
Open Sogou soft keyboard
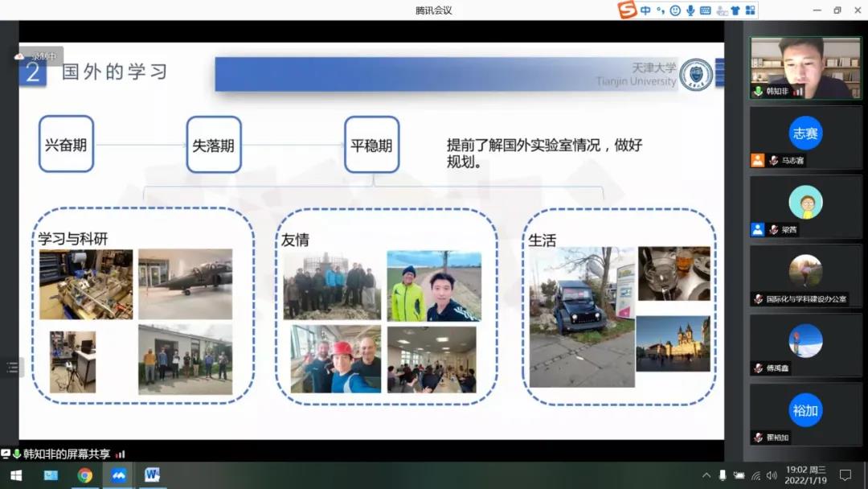pos(706,10)
